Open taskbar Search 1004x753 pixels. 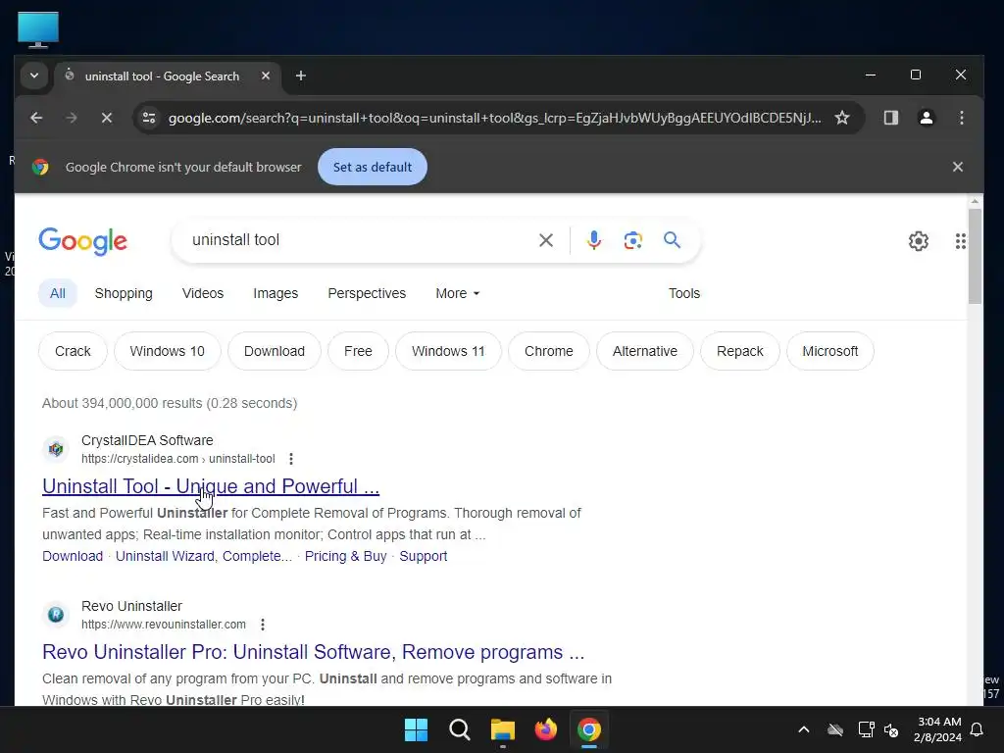(x=459, y=729)
